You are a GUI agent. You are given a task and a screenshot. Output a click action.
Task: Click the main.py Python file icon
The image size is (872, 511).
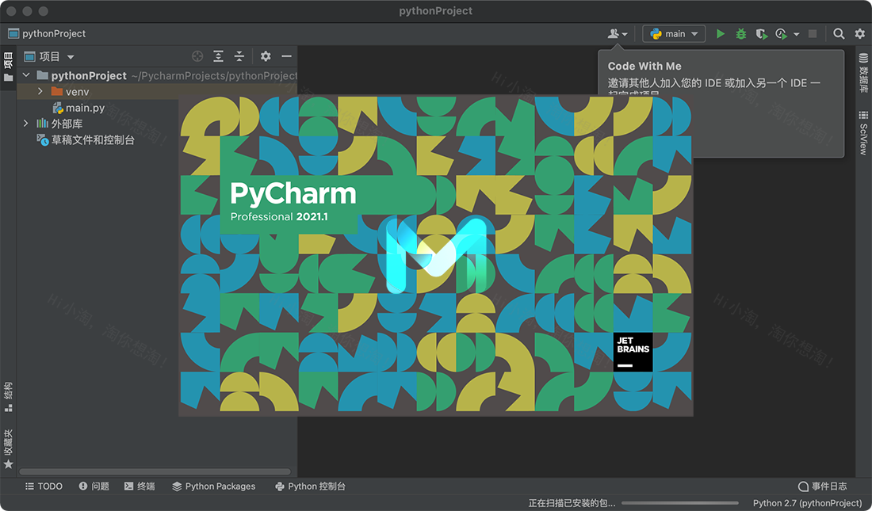pyautogui.click(x=57, y=108)
